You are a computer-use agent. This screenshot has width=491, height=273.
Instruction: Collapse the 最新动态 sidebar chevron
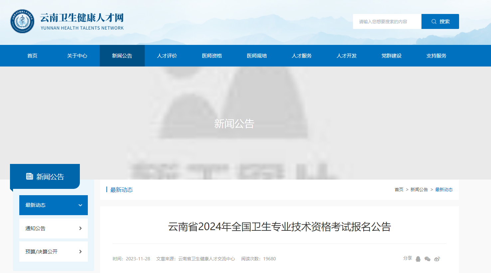(80, 205)
